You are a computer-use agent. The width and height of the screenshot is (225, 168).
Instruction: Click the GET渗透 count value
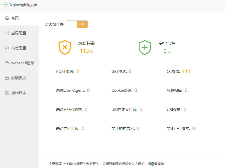tap(130, 72)
